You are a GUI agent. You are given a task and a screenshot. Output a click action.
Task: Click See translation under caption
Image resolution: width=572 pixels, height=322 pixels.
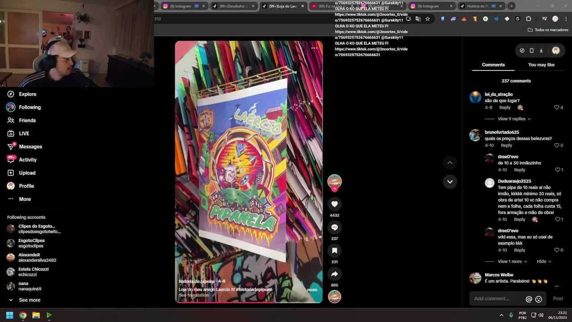point(193,295)
